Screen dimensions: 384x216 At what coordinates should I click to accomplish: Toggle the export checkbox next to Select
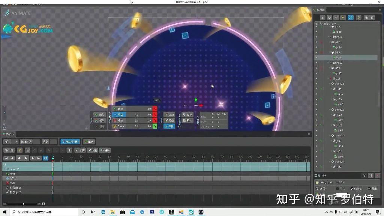coord(369,189)
